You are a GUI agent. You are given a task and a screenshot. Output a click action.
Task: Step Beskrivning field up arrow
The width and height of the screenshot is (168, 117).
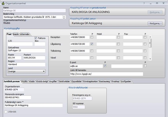64,16
